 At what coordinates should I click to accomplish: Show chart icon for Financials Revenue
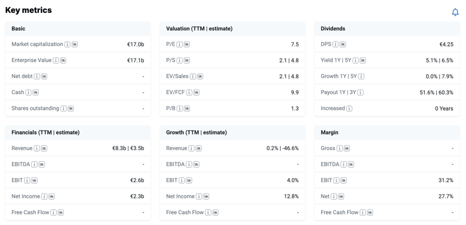tap(44, 148)
